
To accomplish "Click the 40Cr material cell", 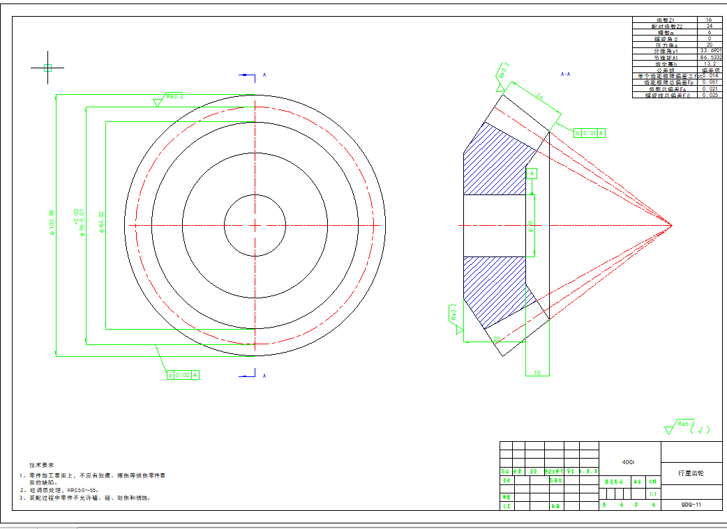I will pyautogui.click(x=629, y=461).
